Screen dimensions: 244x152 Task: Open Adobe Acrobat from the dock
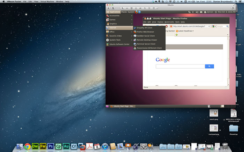pos(90,146)
